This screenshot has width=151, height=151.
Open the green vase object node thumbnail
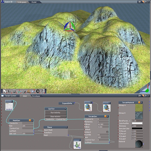(x=77, y=145)
